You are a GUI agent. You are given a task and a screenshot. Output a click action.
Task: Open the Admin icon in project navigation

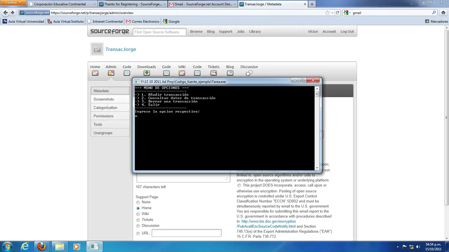coord(111,73)
